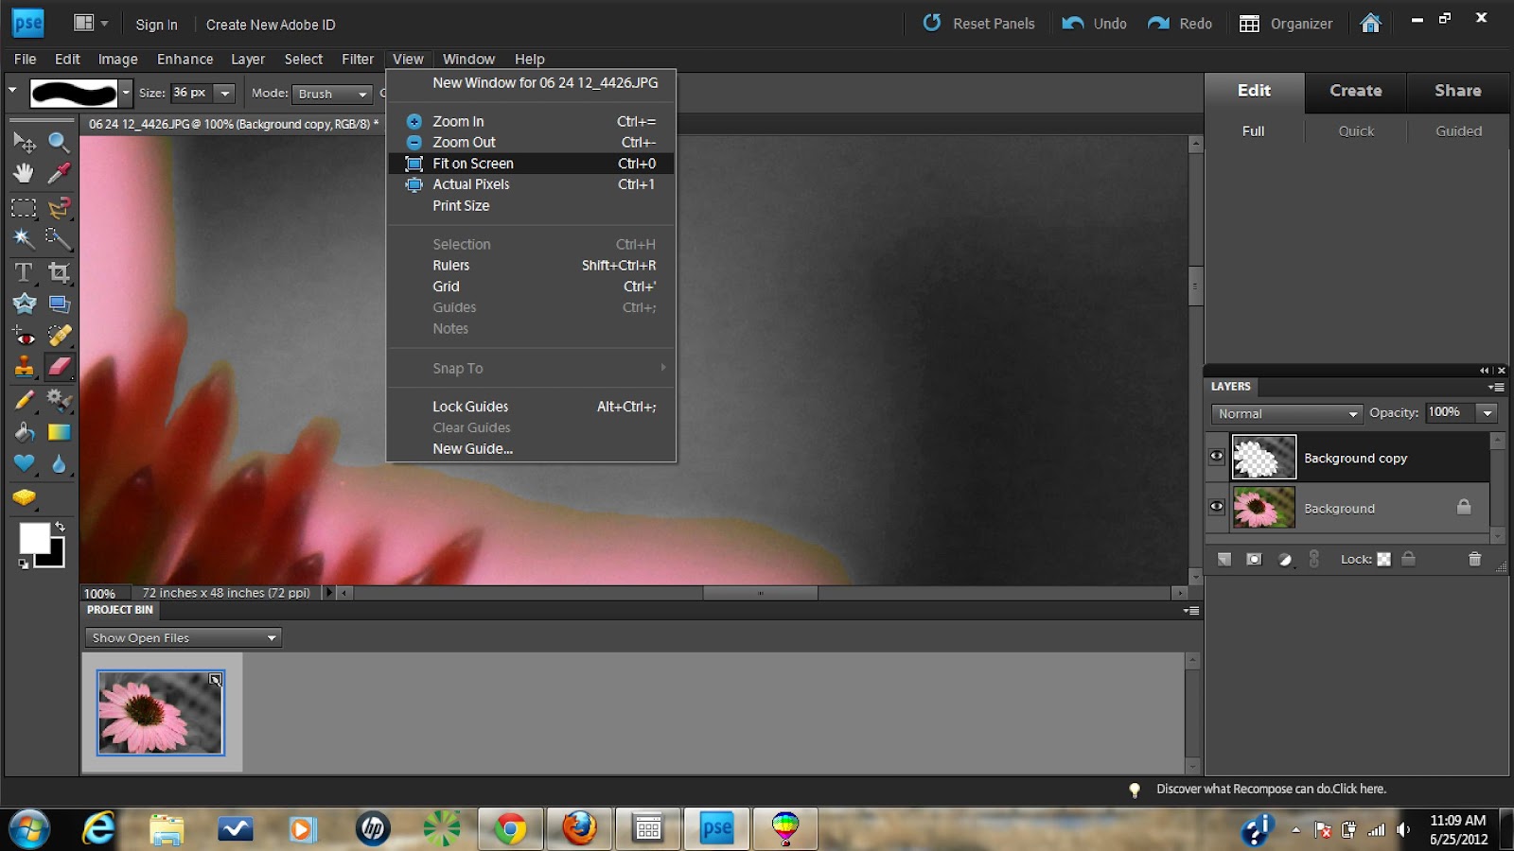Open the layer blending mode dropdown
Viewport: 1514px width, 851px height.
click(1287, 413)
